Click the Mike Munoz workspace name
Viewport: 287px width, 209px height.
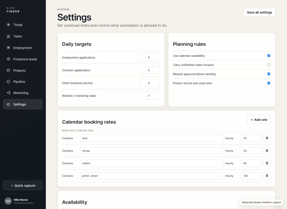coord(21,200)
